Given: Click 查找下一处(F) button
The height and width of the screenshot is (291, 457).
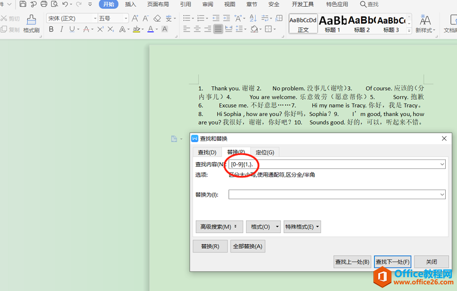Looking at the screenshot, I should point(393,262).
